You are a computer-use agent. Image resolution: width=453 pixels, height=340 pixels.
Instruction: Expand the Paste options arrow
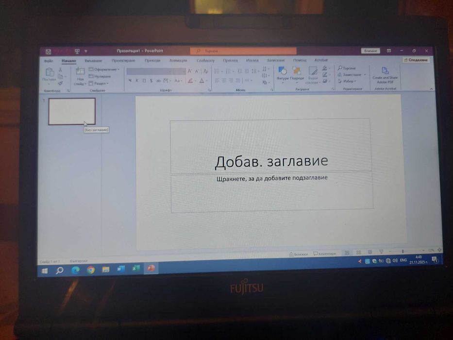(49, 84)
